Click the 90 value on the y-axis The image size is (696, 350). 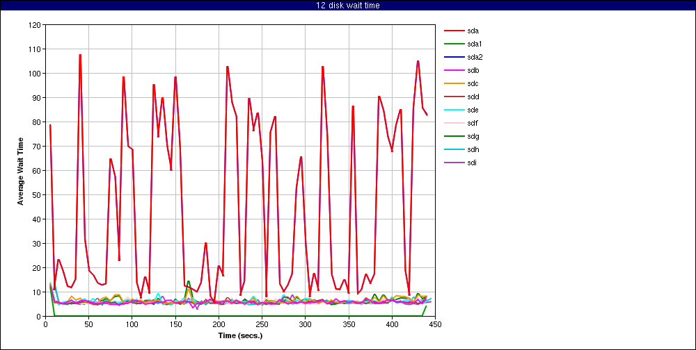coord(37,97)
